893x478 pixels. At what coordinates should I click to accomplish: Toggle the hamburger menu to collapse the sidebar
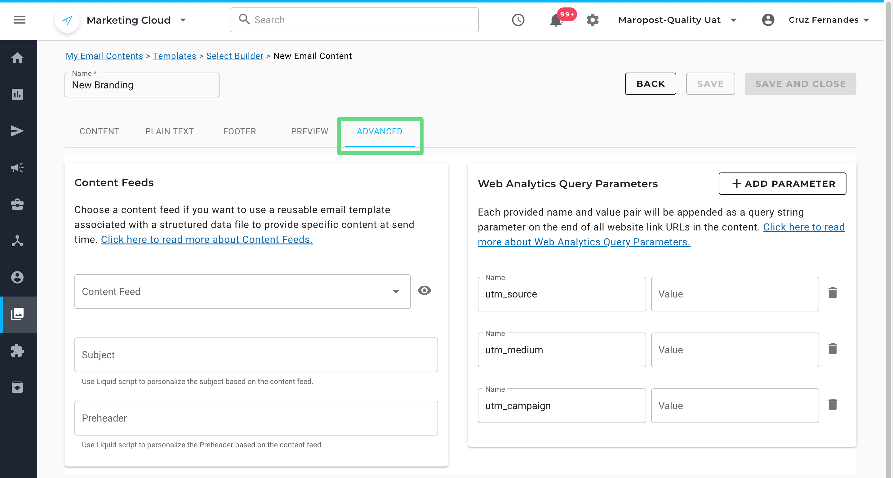(x=20, y=20)
